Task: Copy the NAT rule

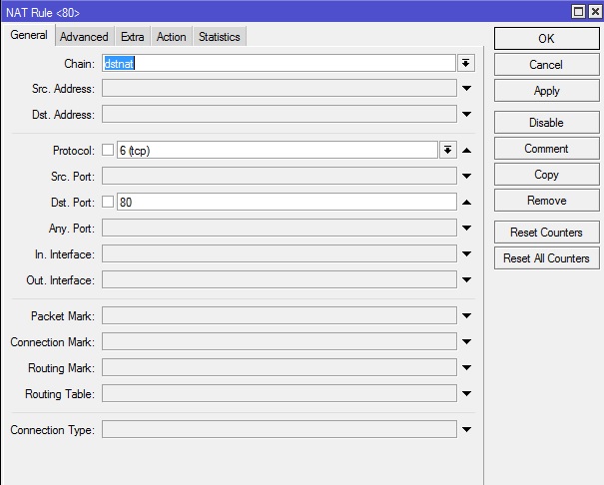Action: tap(547, 175)
